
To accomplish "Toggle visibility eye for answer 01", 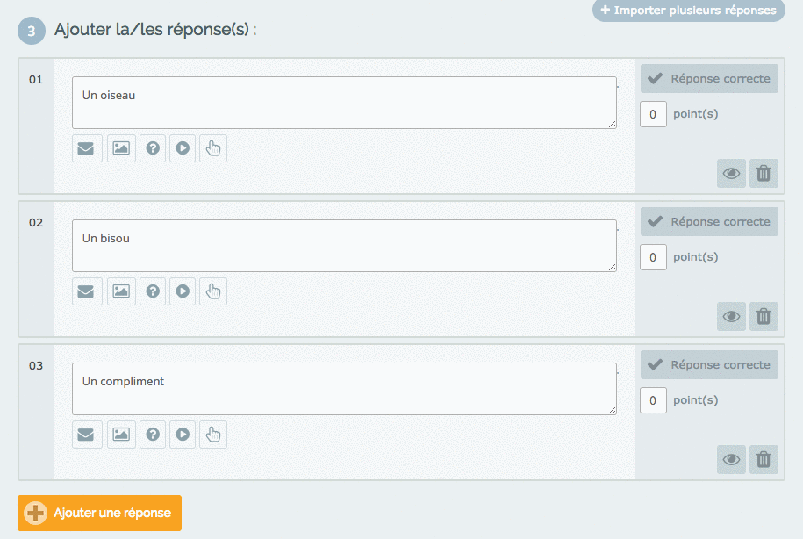I will pos(731,173).
